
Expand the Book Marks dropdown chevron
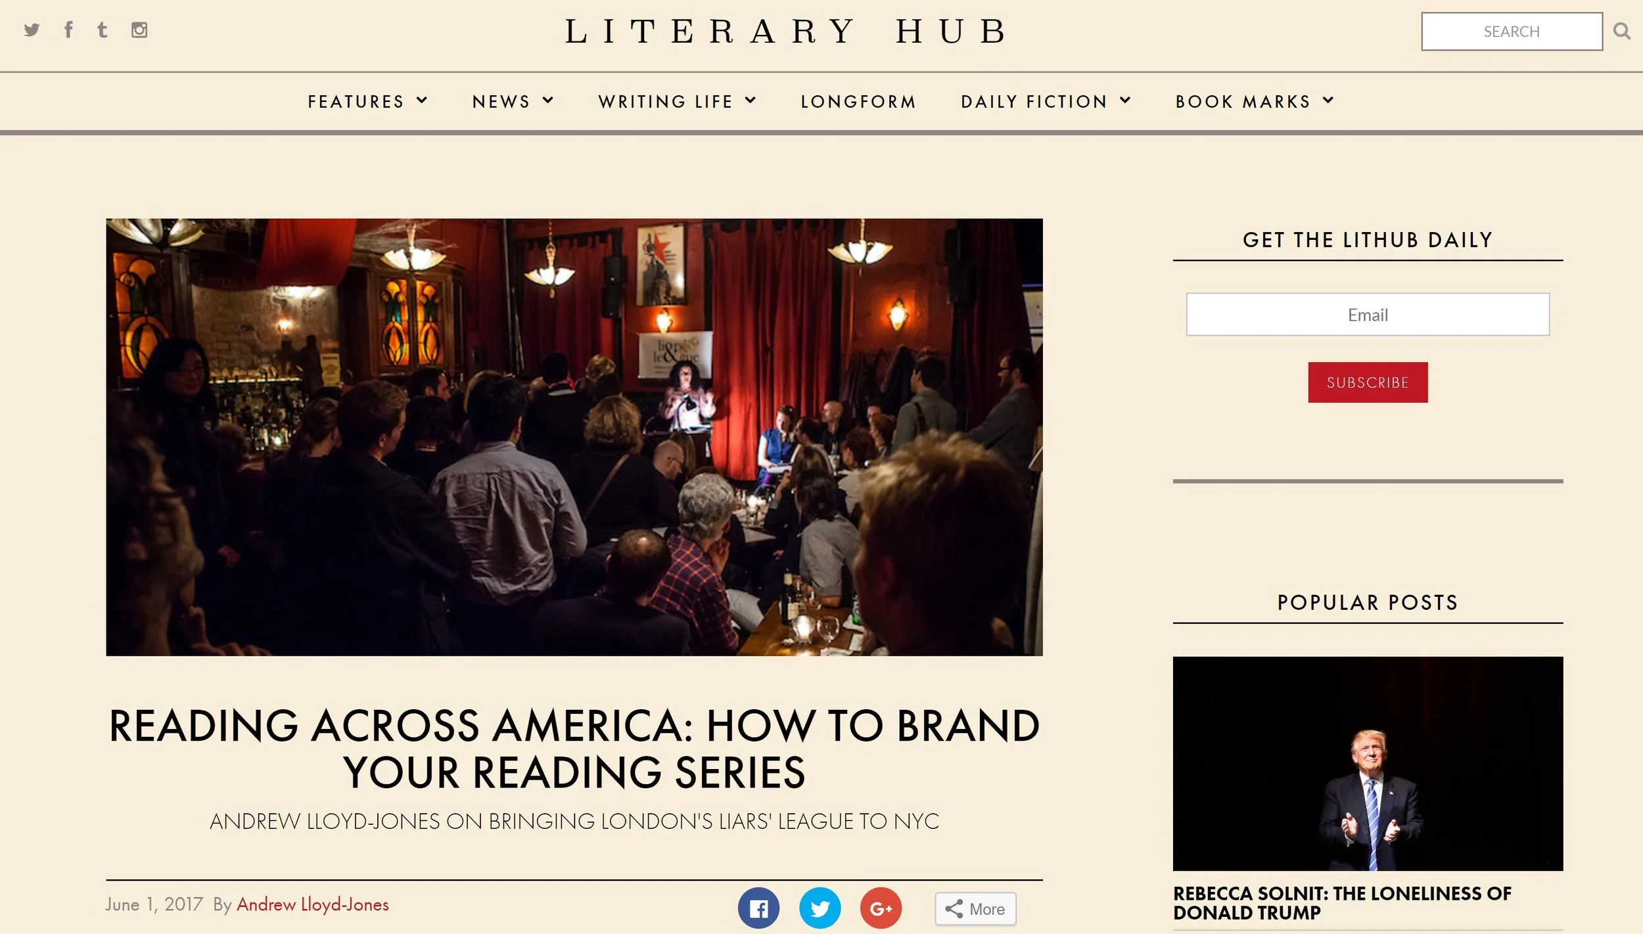[x=1328, y=101]
